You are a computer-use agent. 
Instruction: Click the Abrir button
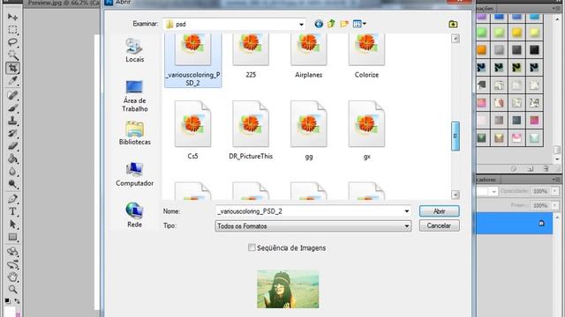pyautogui.click(x=440, y=211)
